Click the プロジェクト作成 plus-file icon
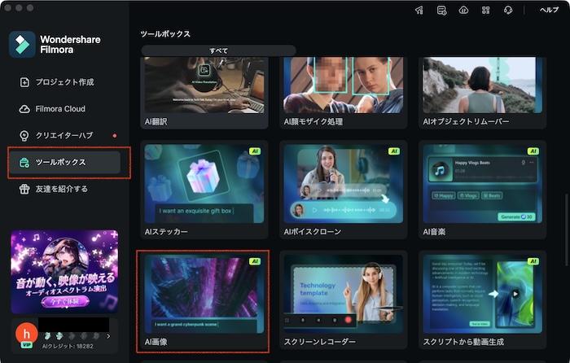The height and width of the screenshot is (363, 570). [24, 82]
